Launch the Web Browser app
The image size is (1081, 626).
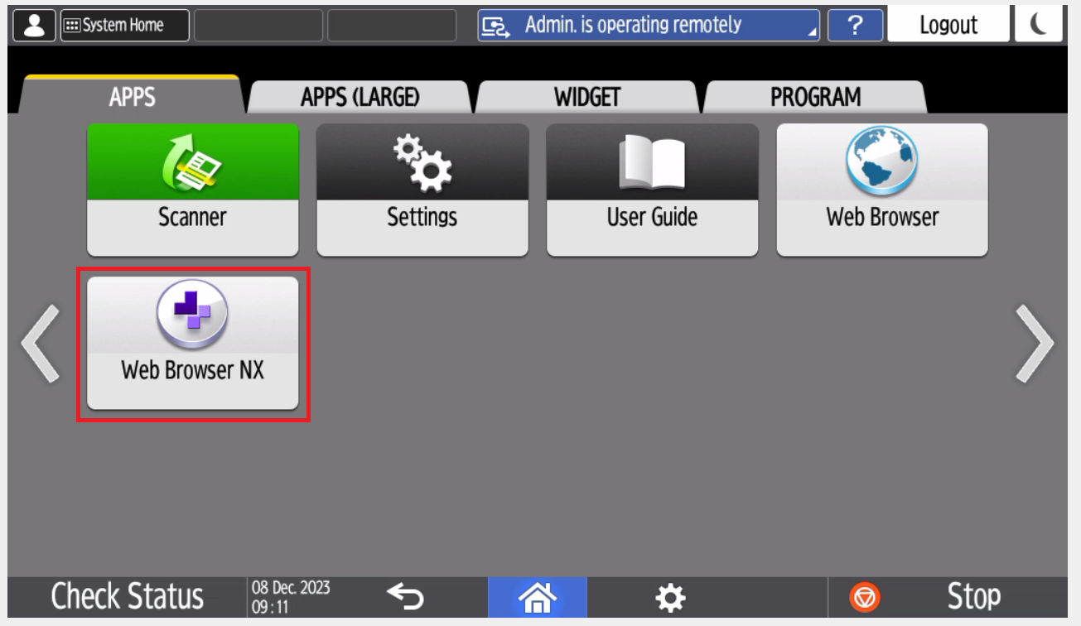pos(881,190)
